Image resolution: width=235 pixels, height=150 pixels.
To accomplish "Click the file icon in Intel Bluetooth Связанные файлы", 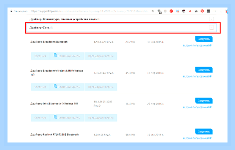I will pos(55,117).
